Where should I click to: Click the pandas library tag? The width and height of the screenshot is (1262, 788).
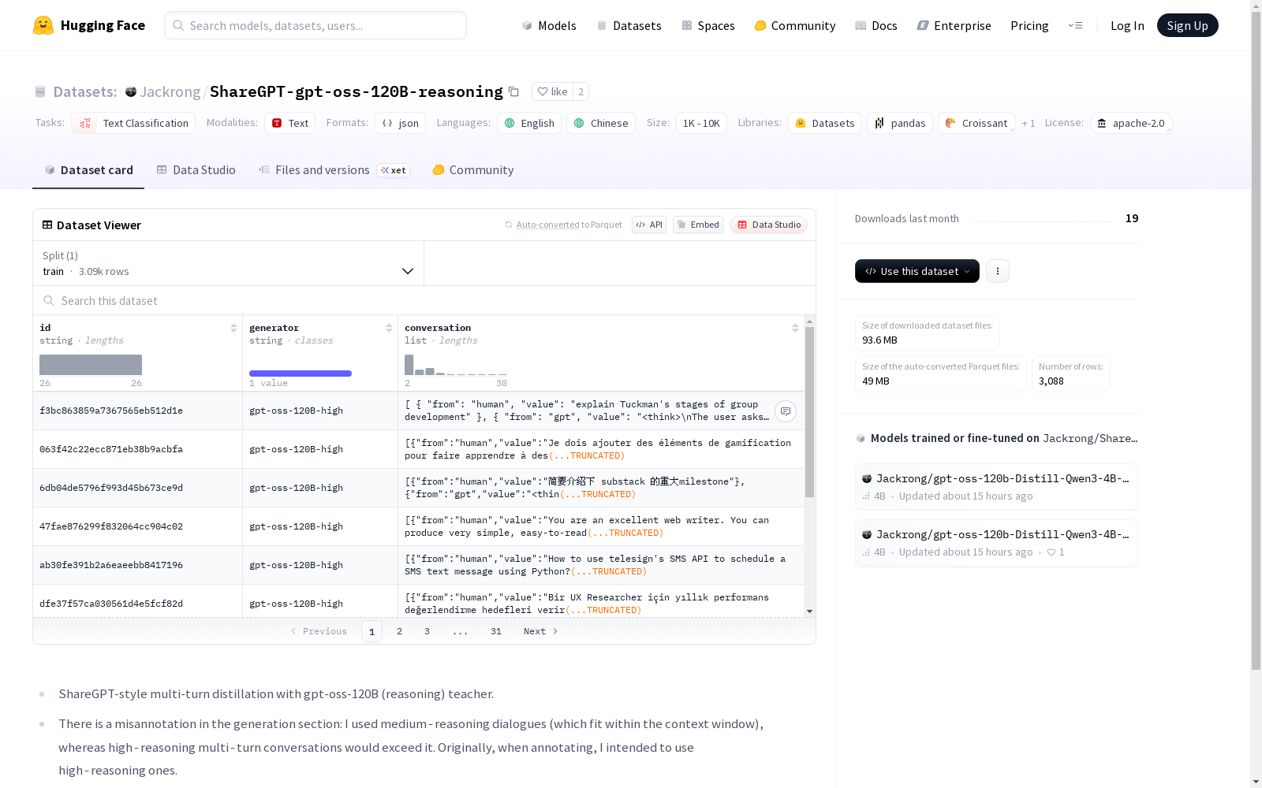coord(900,123)
